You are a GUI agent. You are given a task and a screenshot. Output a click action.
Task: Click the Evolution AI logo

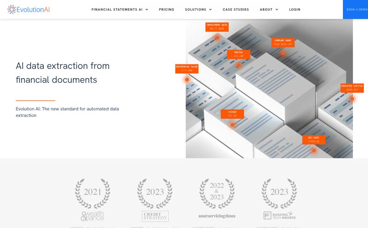pos(29,9)
